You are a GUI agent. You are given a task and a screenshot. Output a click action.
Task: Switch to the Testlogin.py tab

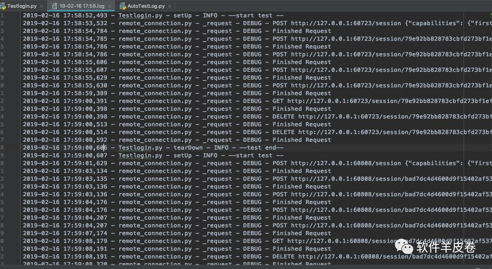(22, 5)
